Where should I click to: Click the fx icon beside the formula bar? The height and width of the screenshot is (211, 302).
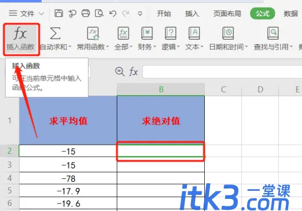134,71
